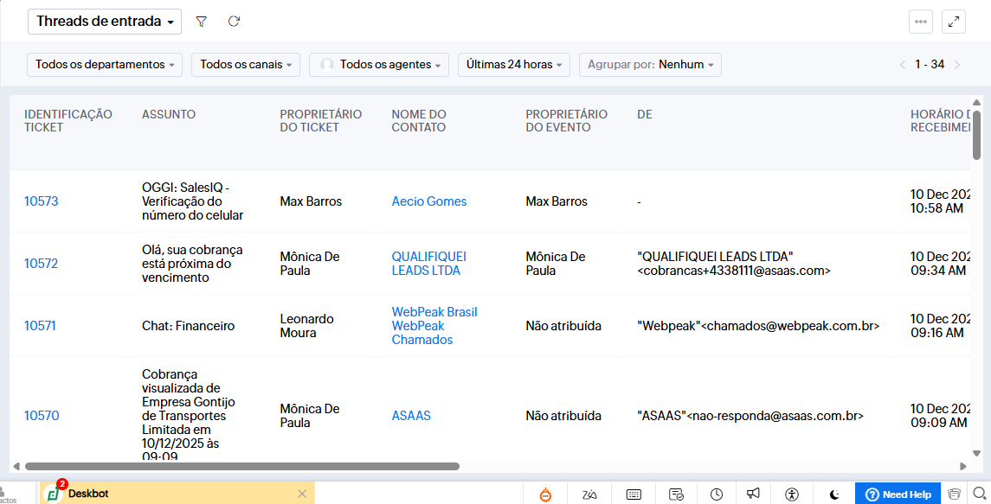Screen dimensions: 991x504
Task: Open the Zia assistant icon
Action: pyautogui.click(x=589, y=494)
